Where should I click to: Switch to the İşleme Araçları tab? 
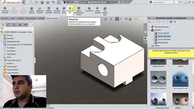click(x=52, y=18)
